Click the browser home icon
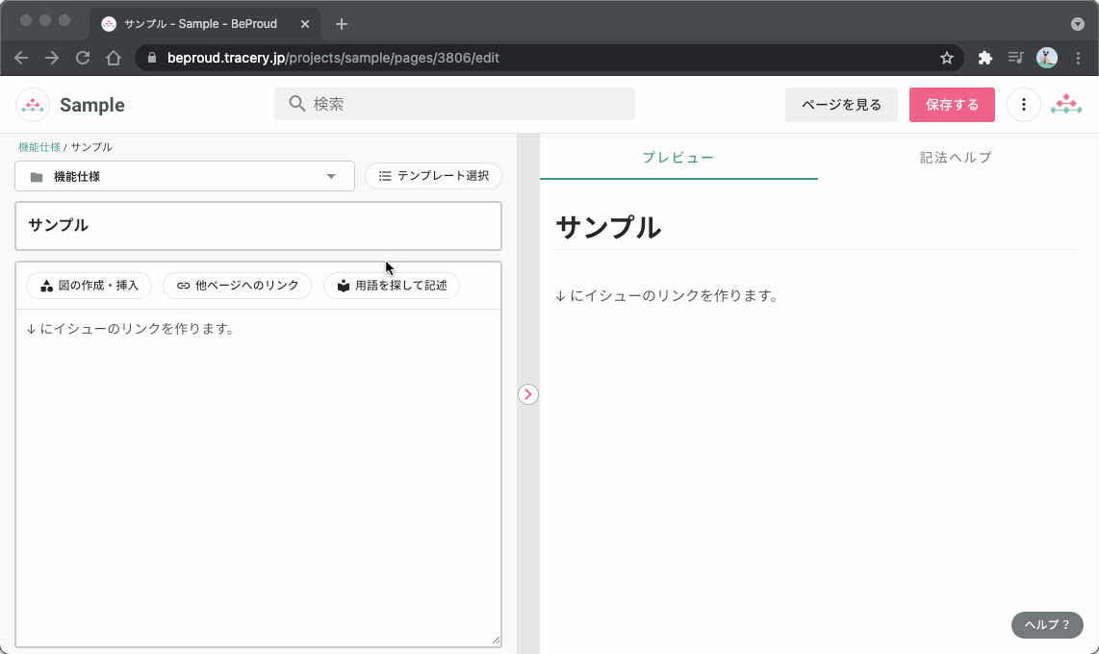This screenshot has height=654, width=1099. click(x=113, y=58)
